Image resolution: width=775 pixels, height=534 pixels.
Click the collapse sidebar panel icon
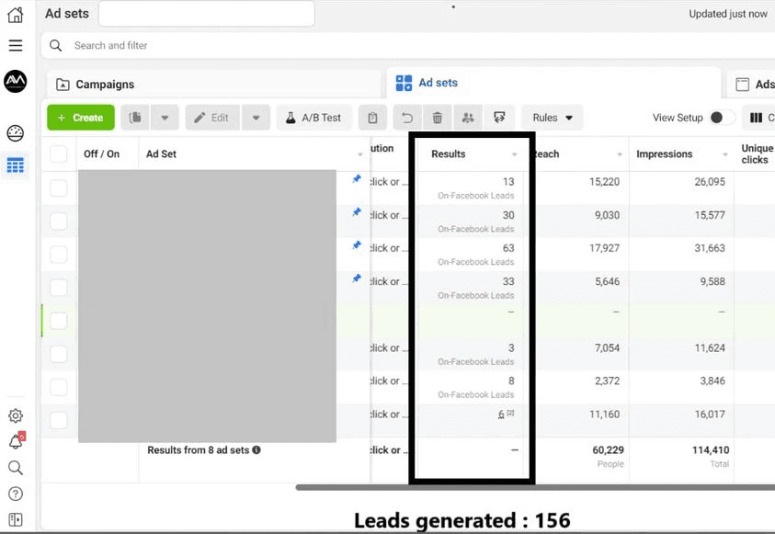[16, 519]
